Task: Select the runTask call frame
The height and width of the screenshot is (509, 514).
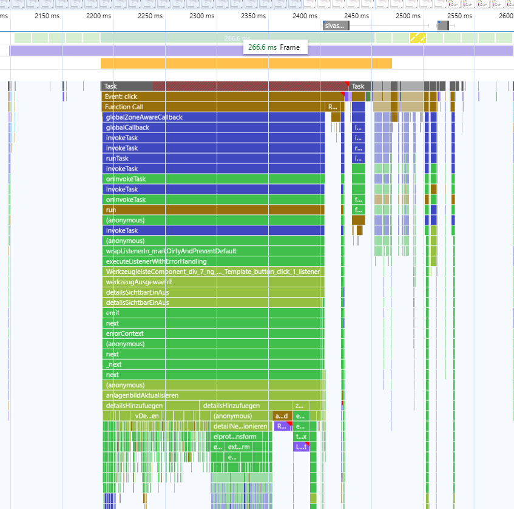Action: coord(212,159)
